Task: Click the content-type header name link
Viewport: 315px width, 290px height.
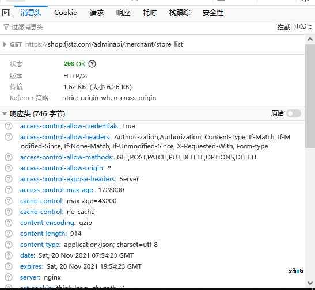Action: [40, 245]
